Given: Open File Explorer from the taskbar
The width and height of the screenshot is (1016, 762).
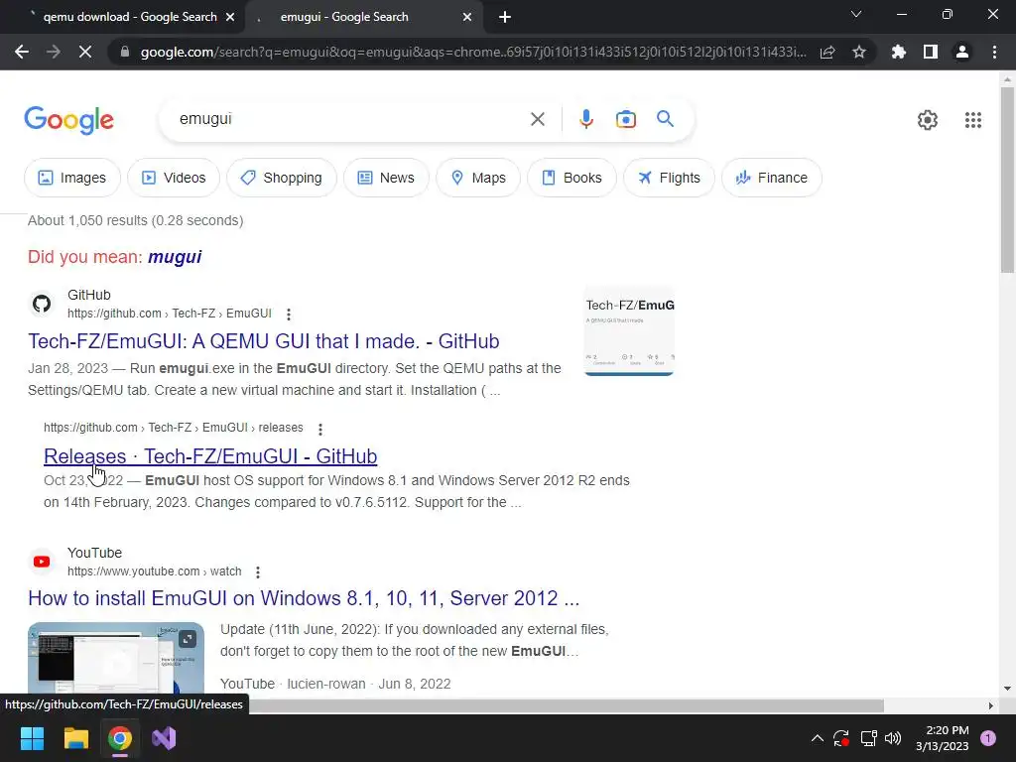Looking at the screenshot, I should coord(75,738).
